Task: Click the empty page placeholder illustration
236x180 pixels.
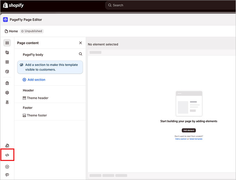Action: point(189,103)
